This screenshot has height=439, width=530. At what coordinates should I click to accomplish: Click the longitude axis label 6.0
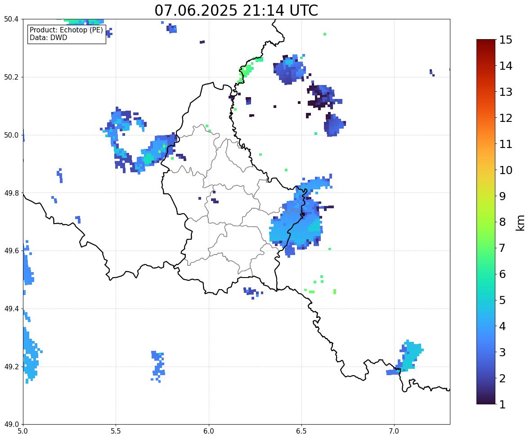[x=209, y=431]
